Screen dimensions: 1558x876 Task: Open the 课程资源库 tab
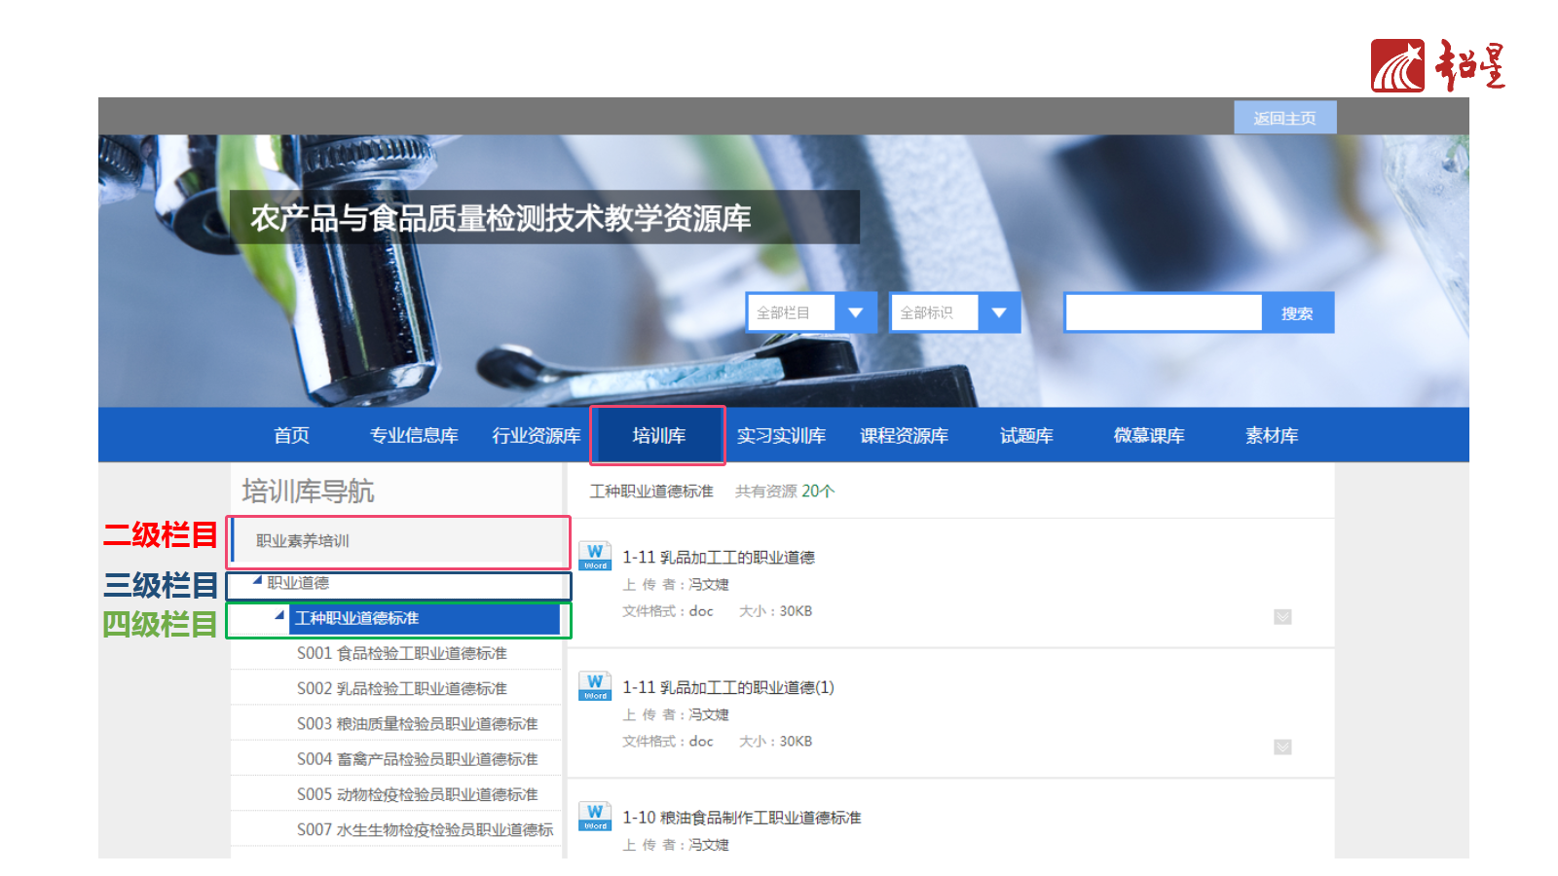point(904,435)
